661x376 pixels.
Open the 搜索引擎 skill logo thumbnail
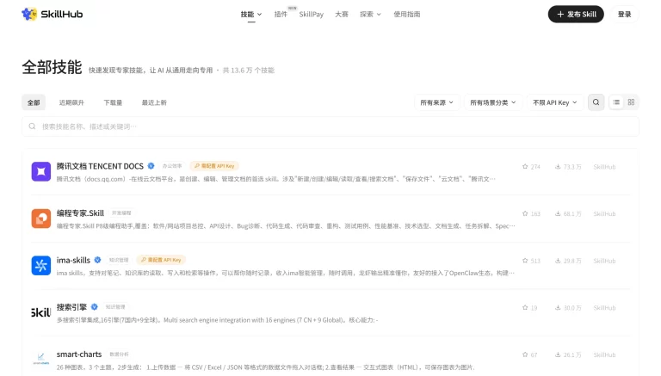point(41,312)
